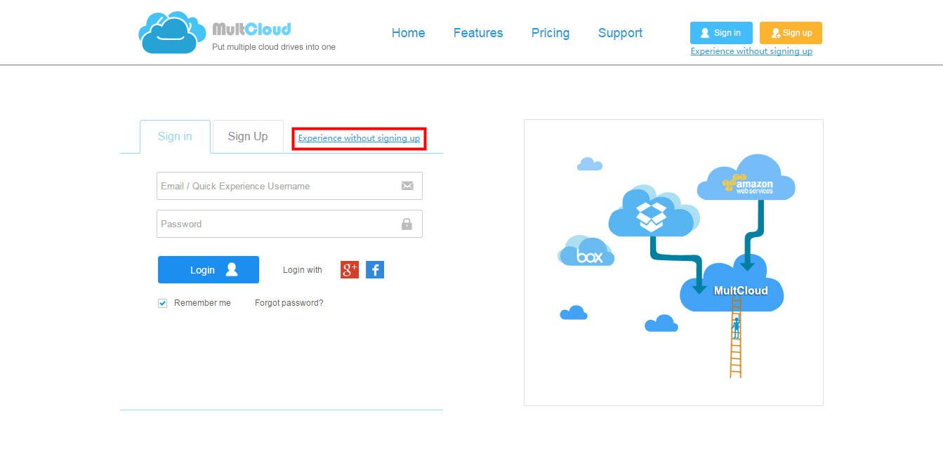Open the Home menu item
This screenshot has width=943, height=451.
408,33
